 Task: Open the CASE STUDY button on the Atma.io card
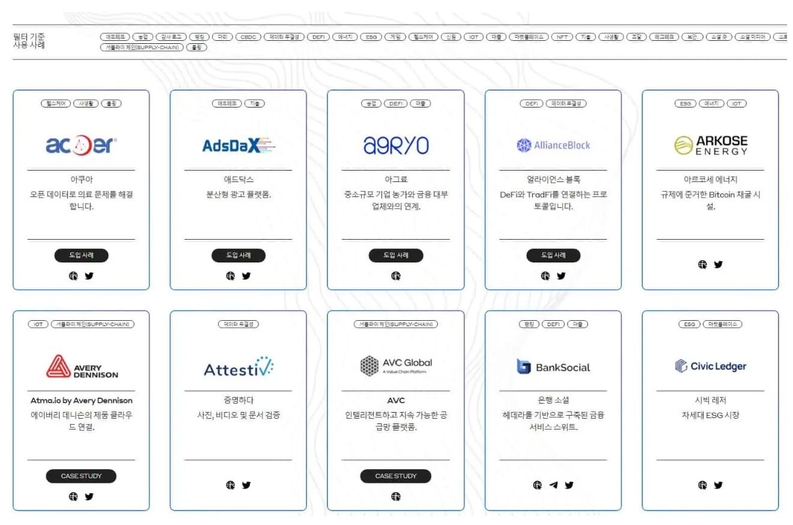click(81, 476)
